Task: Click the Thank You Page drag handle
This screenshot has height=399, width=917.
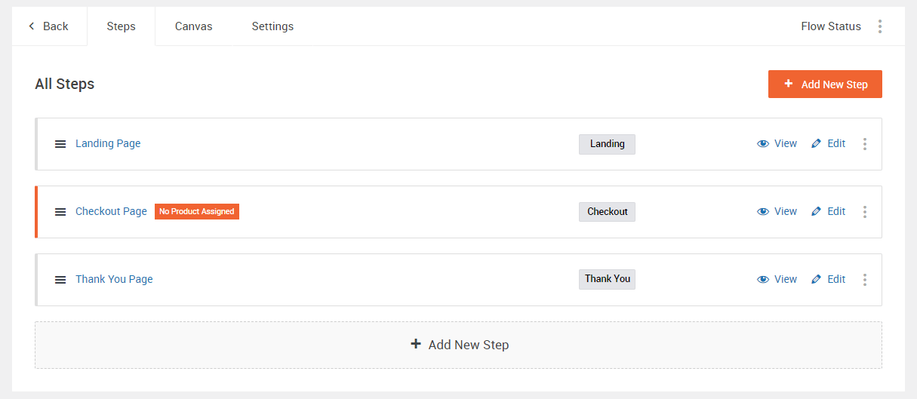Action: [60, 280]
